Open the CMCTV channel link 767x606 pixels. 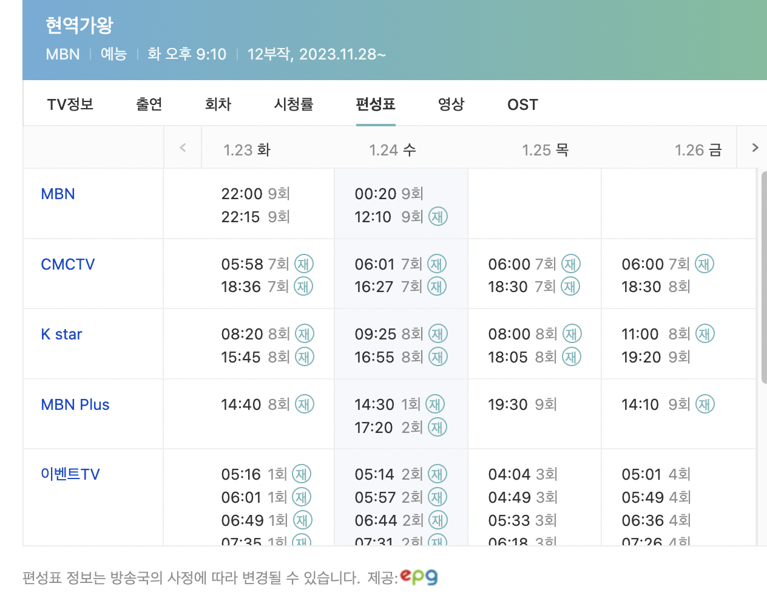pyautogui.click(x=68, y=265)
